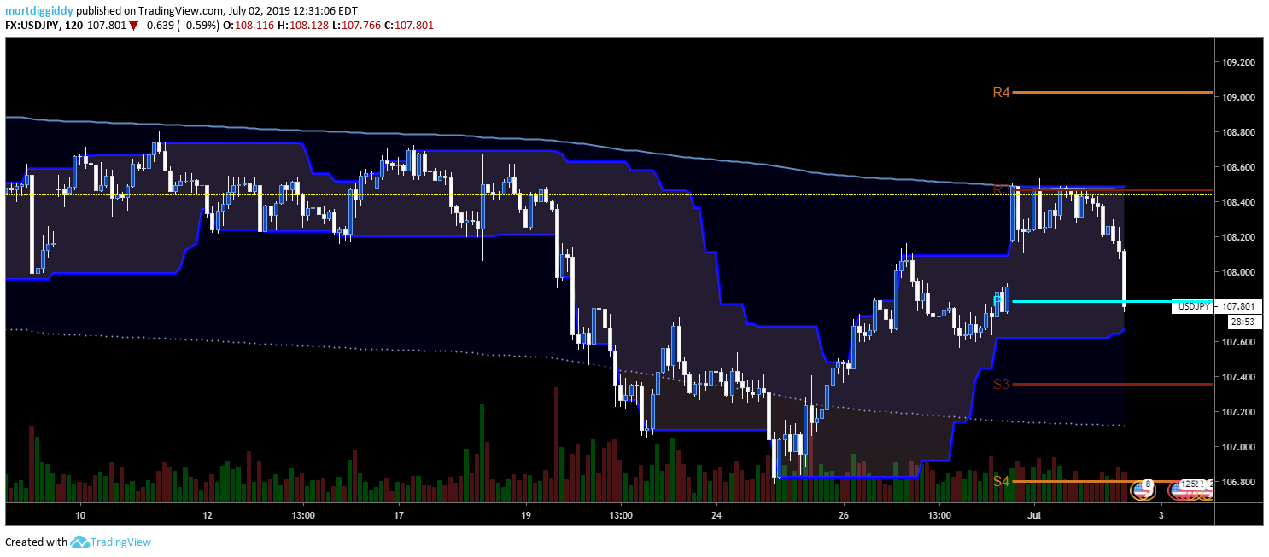Click the Jul label on time axis
The image size is (1269, 557).
coord(1035,515)
